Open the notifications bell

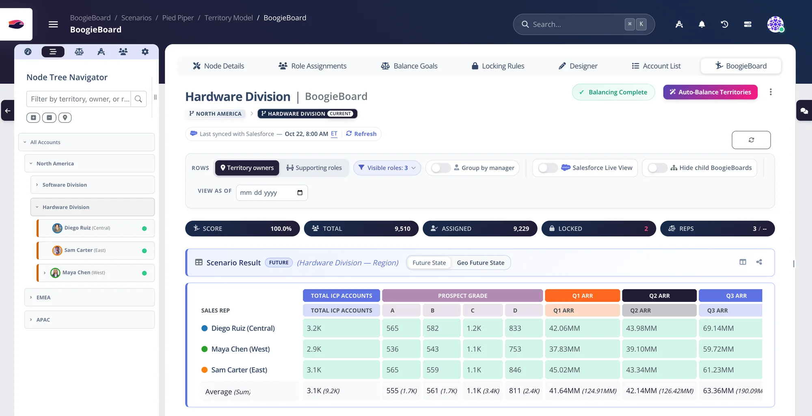point(702,24)
